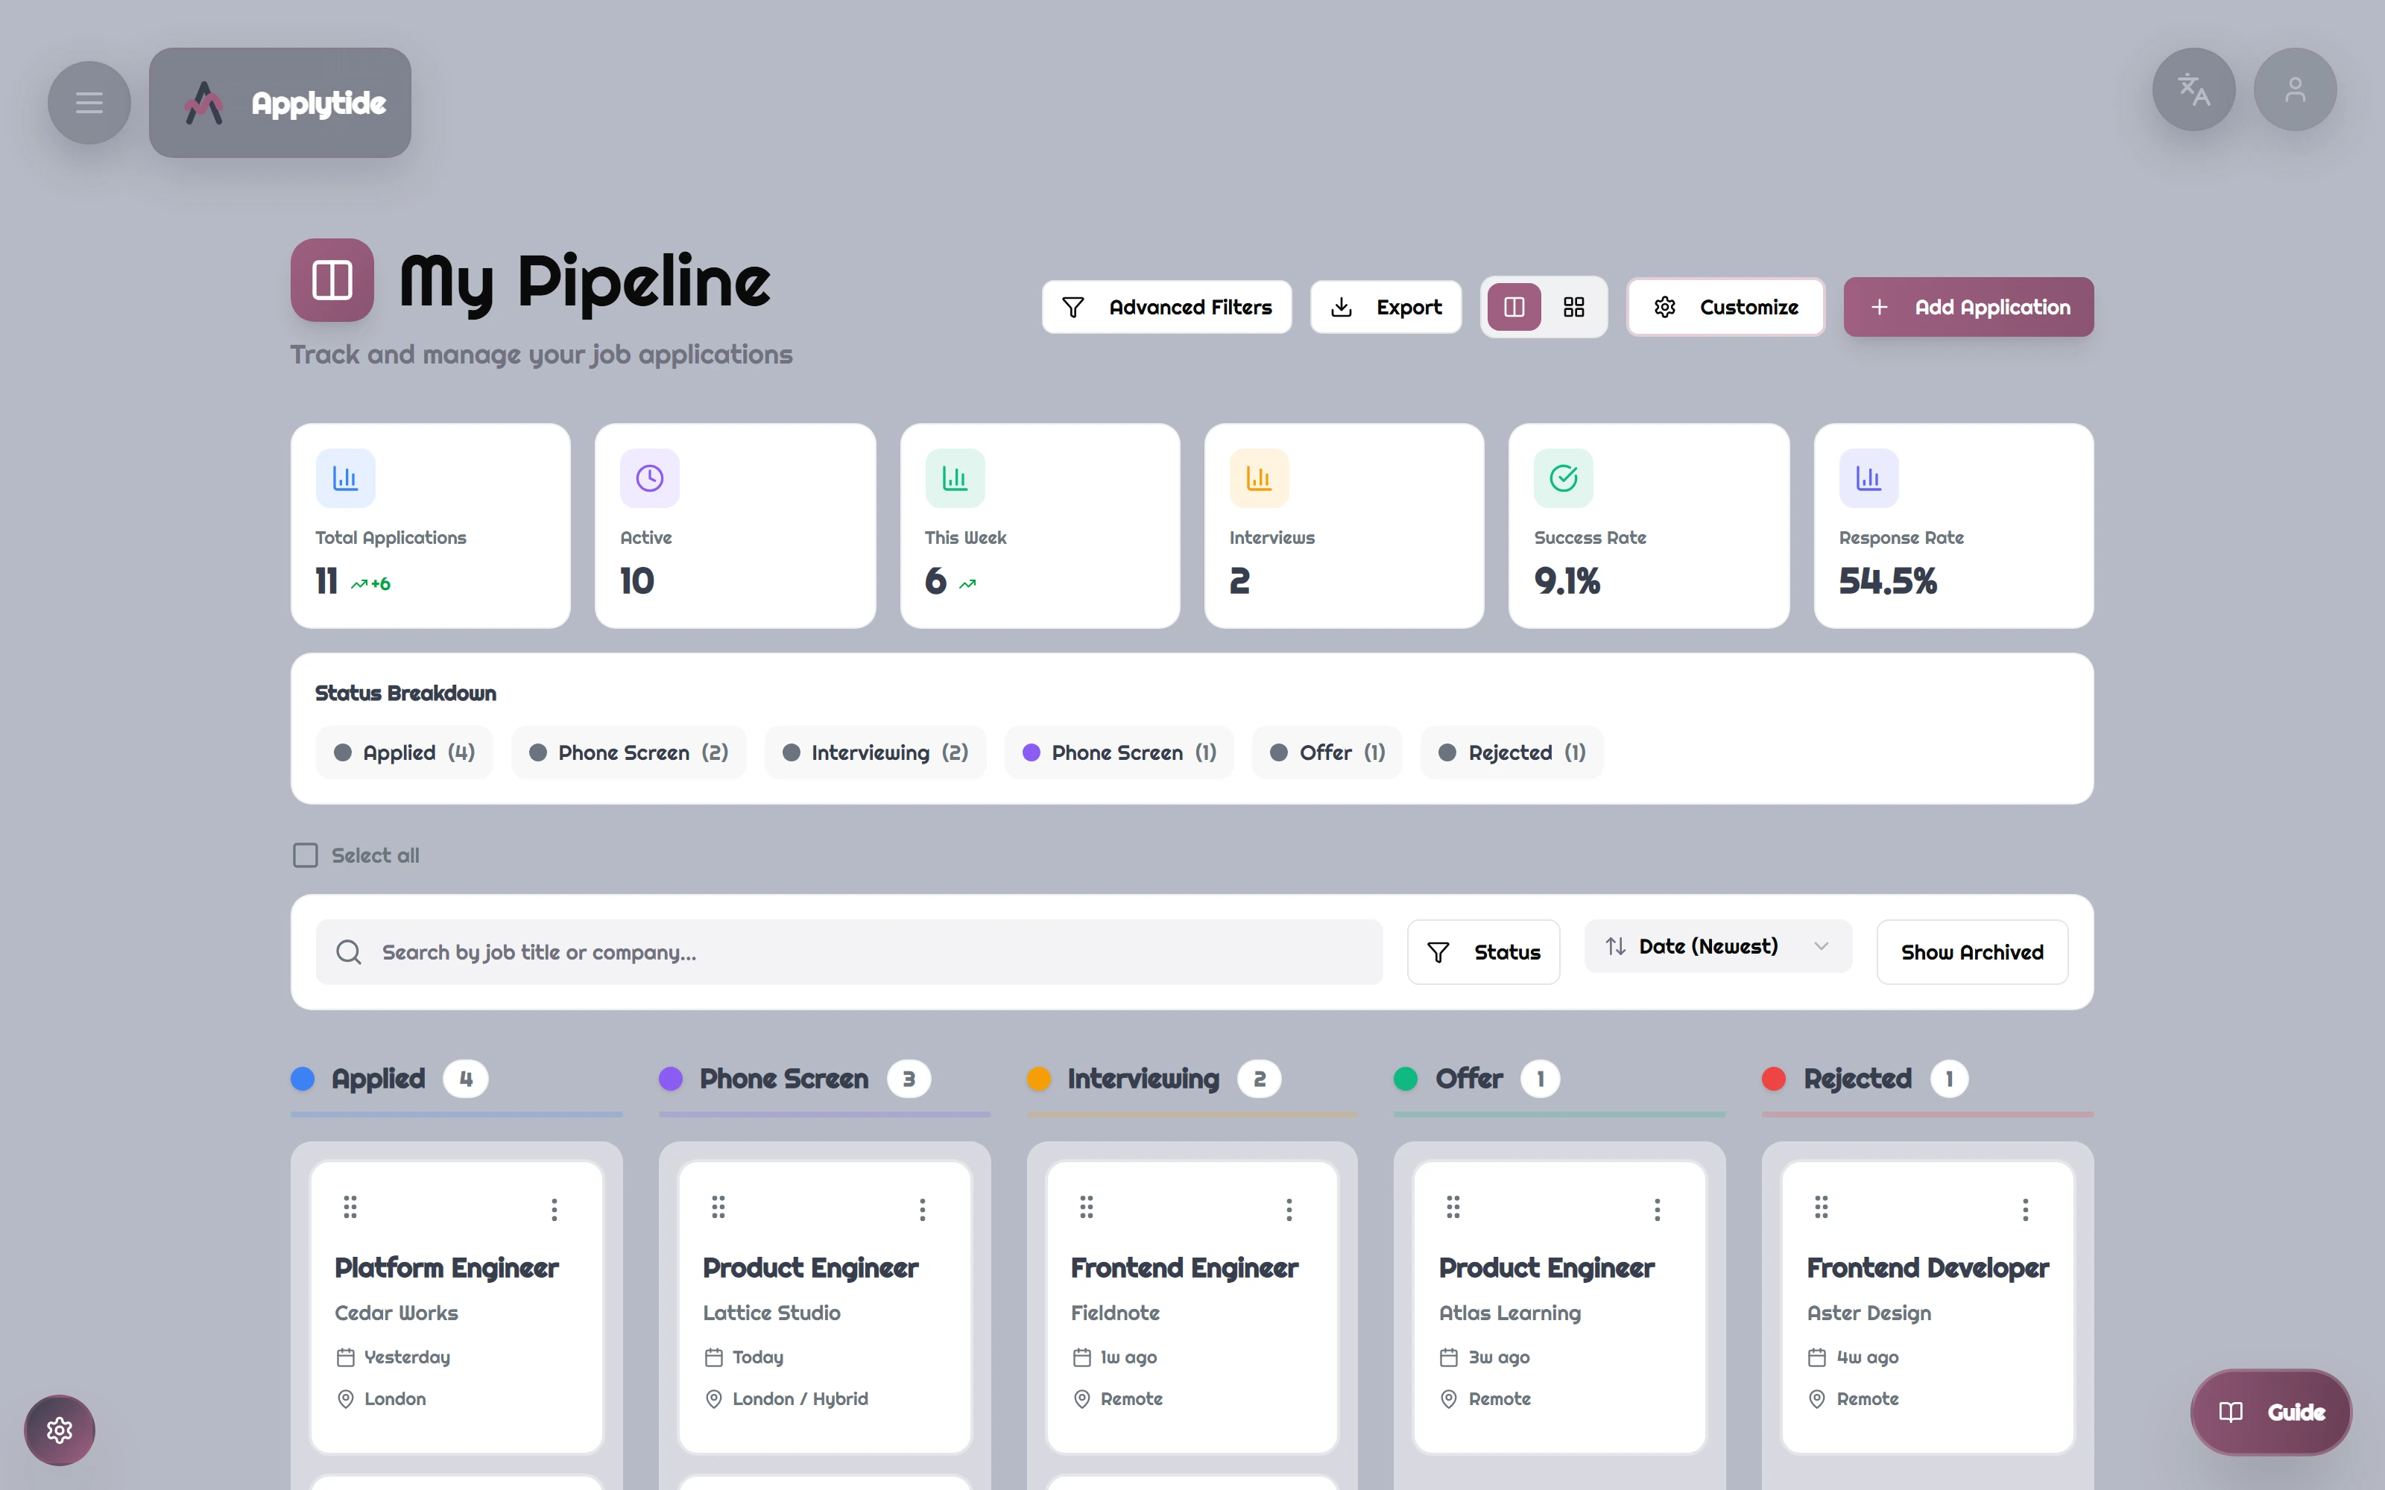The image size is (2385, 1490).
Task: Click the Applytide logo
Action: (x=280, y=103)
